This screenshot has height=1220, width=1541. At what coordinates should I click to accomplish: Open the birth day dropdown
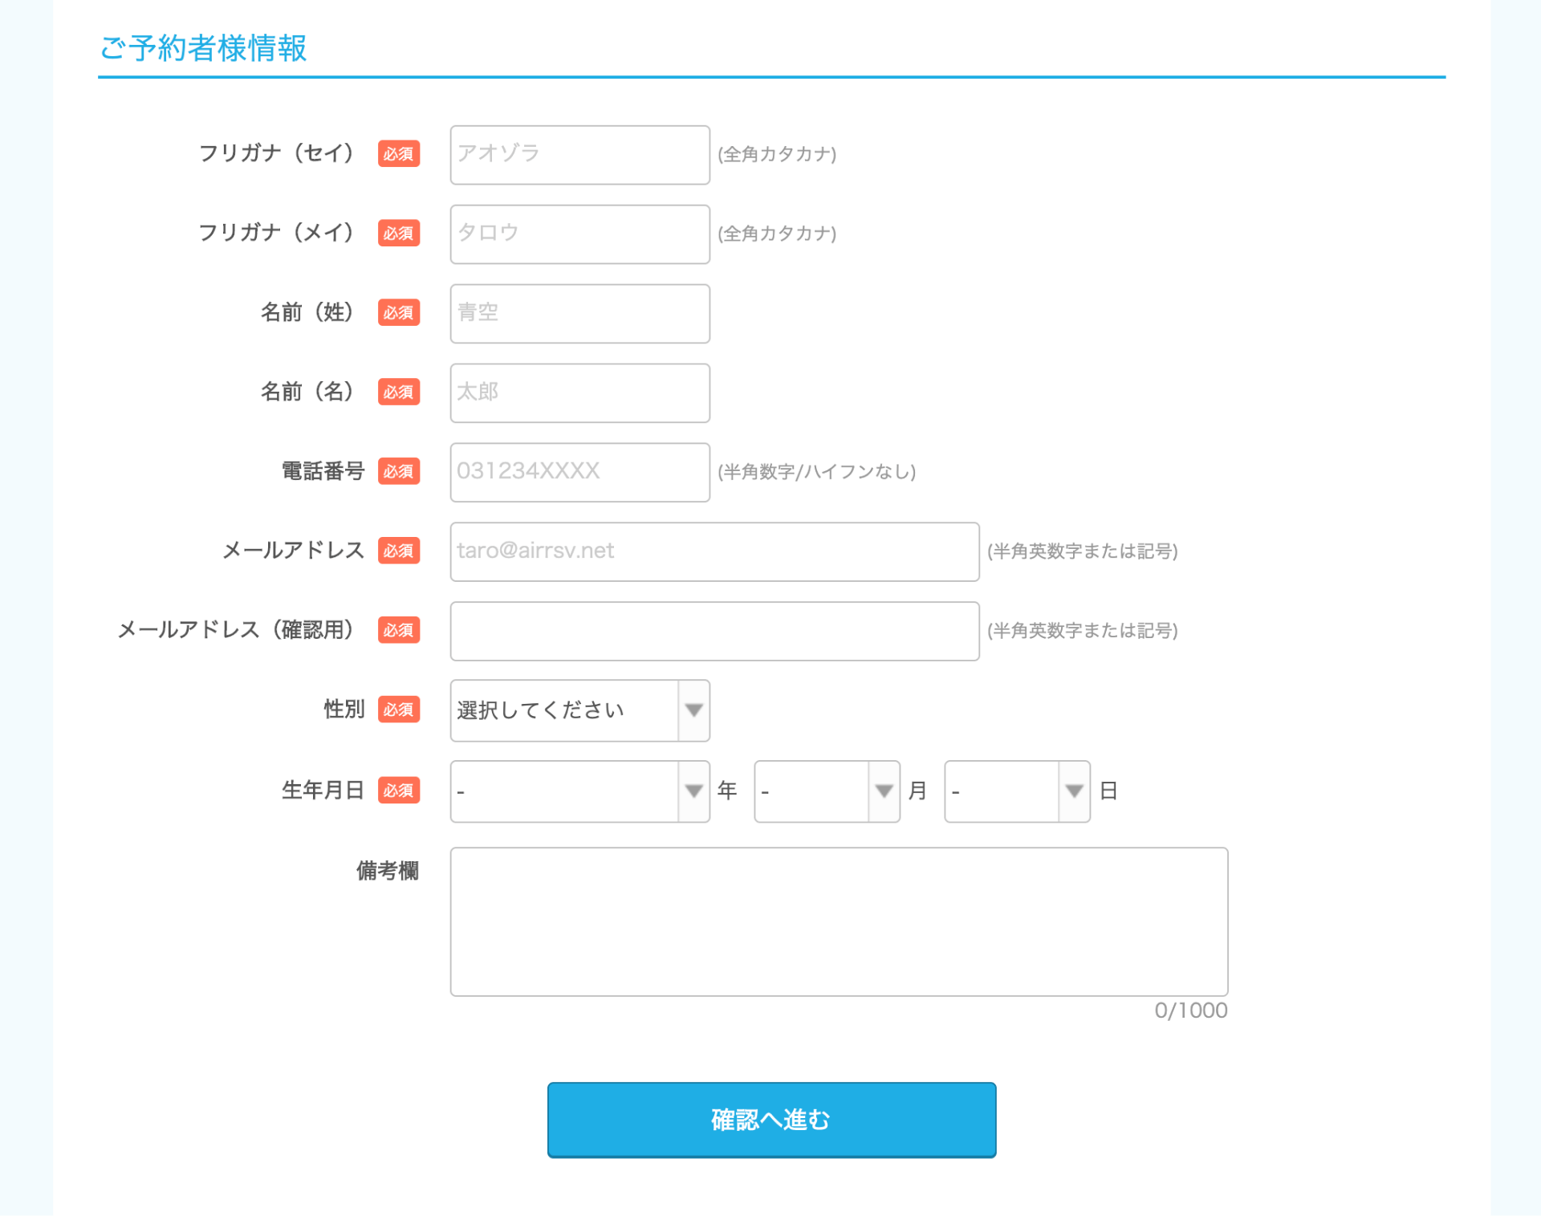[1017, 791]
